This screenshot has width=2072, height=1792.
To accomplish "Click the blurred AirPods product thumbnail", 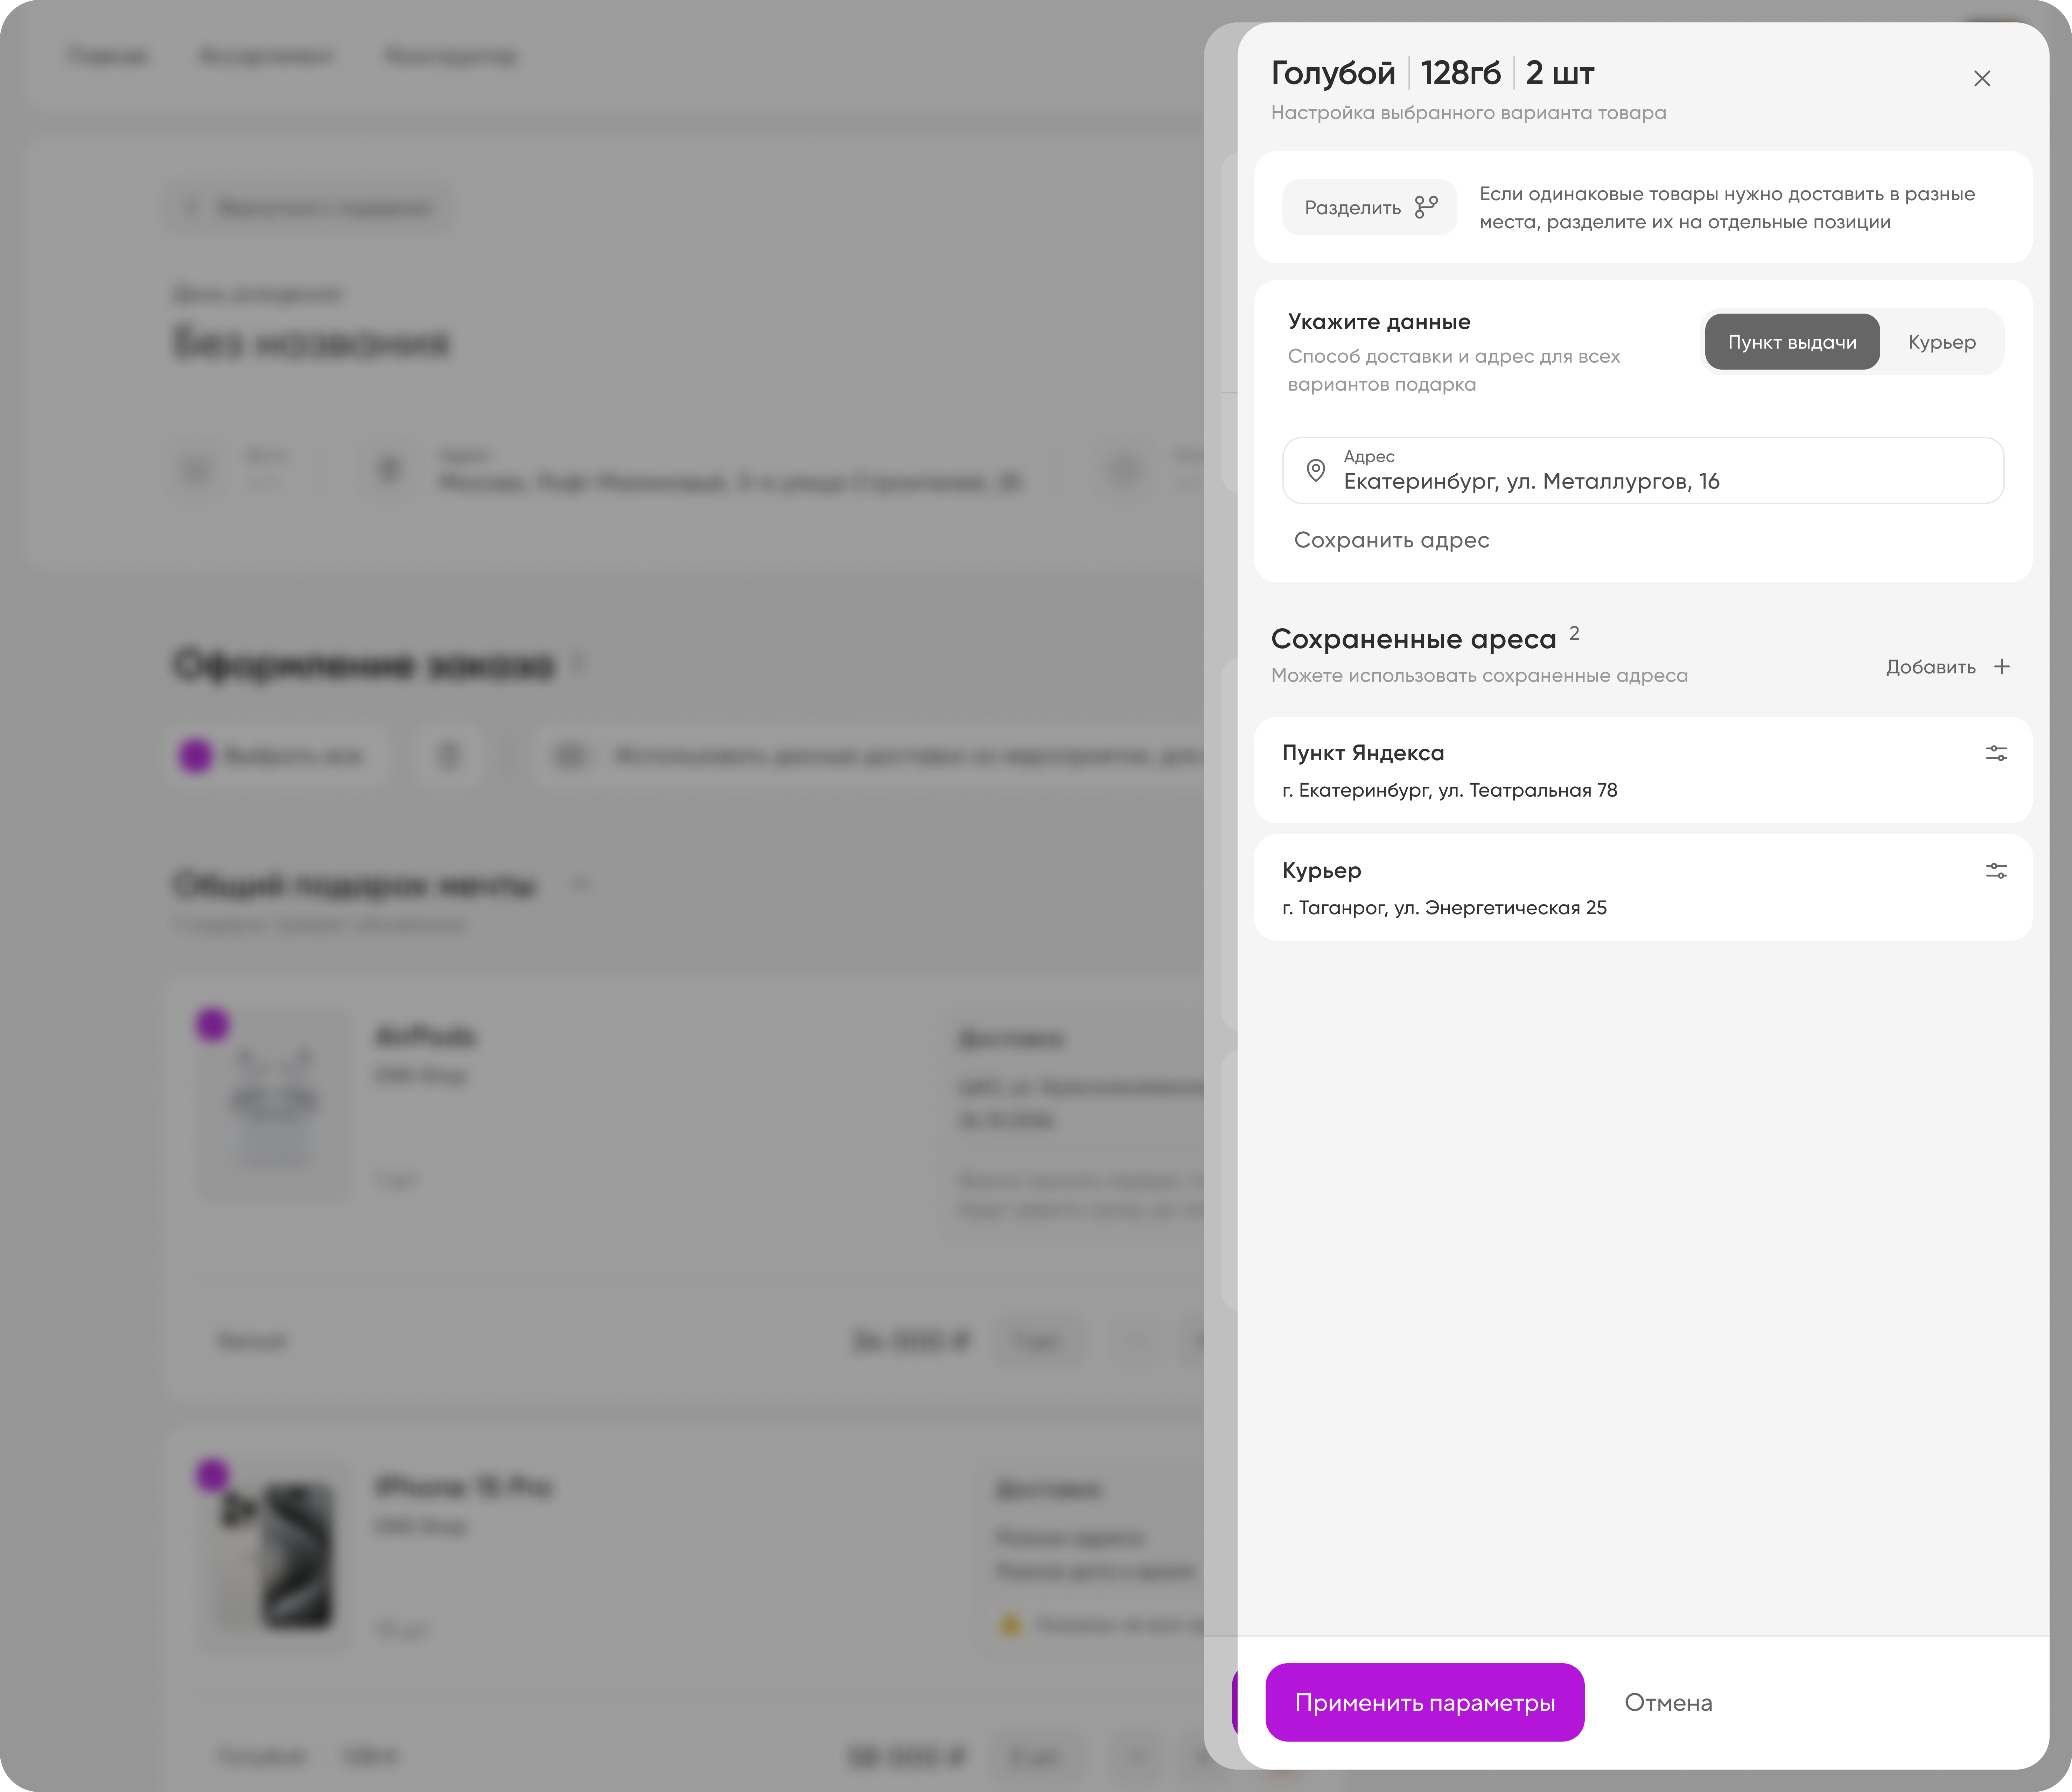I will pyautogui.click(x=275, y=1103).
